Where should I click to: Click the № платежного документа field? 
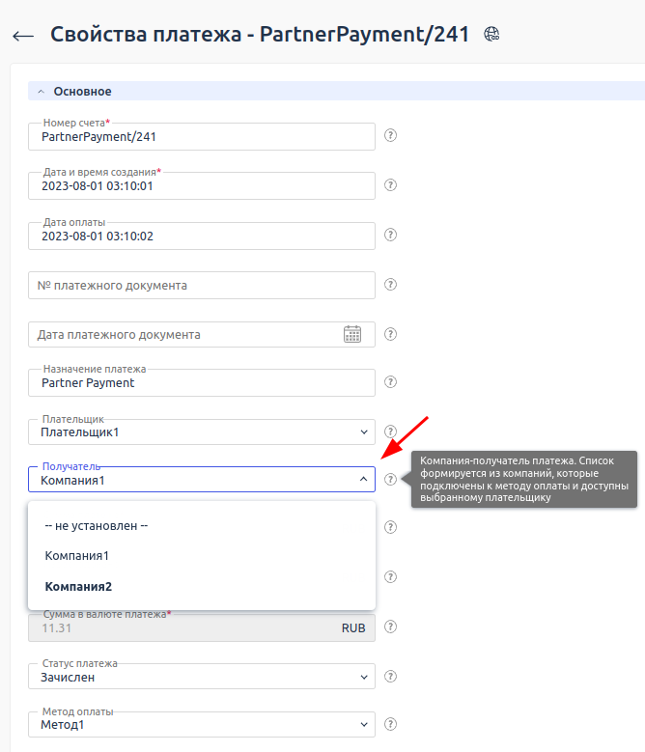click(201, 286)
